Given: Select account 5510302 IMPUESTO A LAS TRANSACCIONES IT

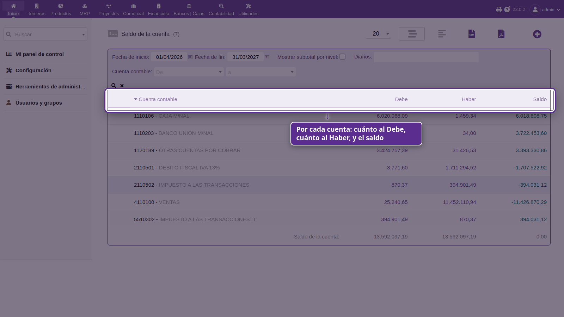Looking at the screenshot, I should pyautogui.click(x=329, y=219).
